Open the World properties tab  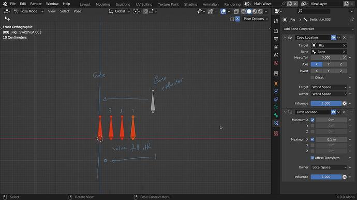click(x=276, y=63)
